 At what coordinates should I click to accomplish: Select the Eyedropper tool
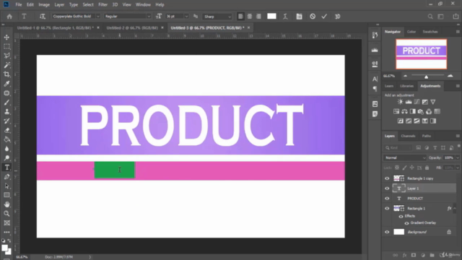6,84
